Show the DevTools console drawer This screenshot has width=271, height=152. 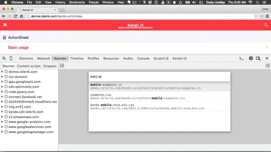(x=241, y=58)
